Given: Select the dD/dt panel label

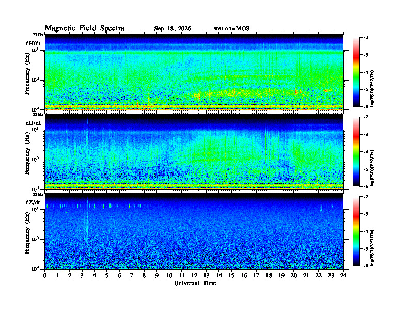Looking at the screenshot, I should (33, 123).
